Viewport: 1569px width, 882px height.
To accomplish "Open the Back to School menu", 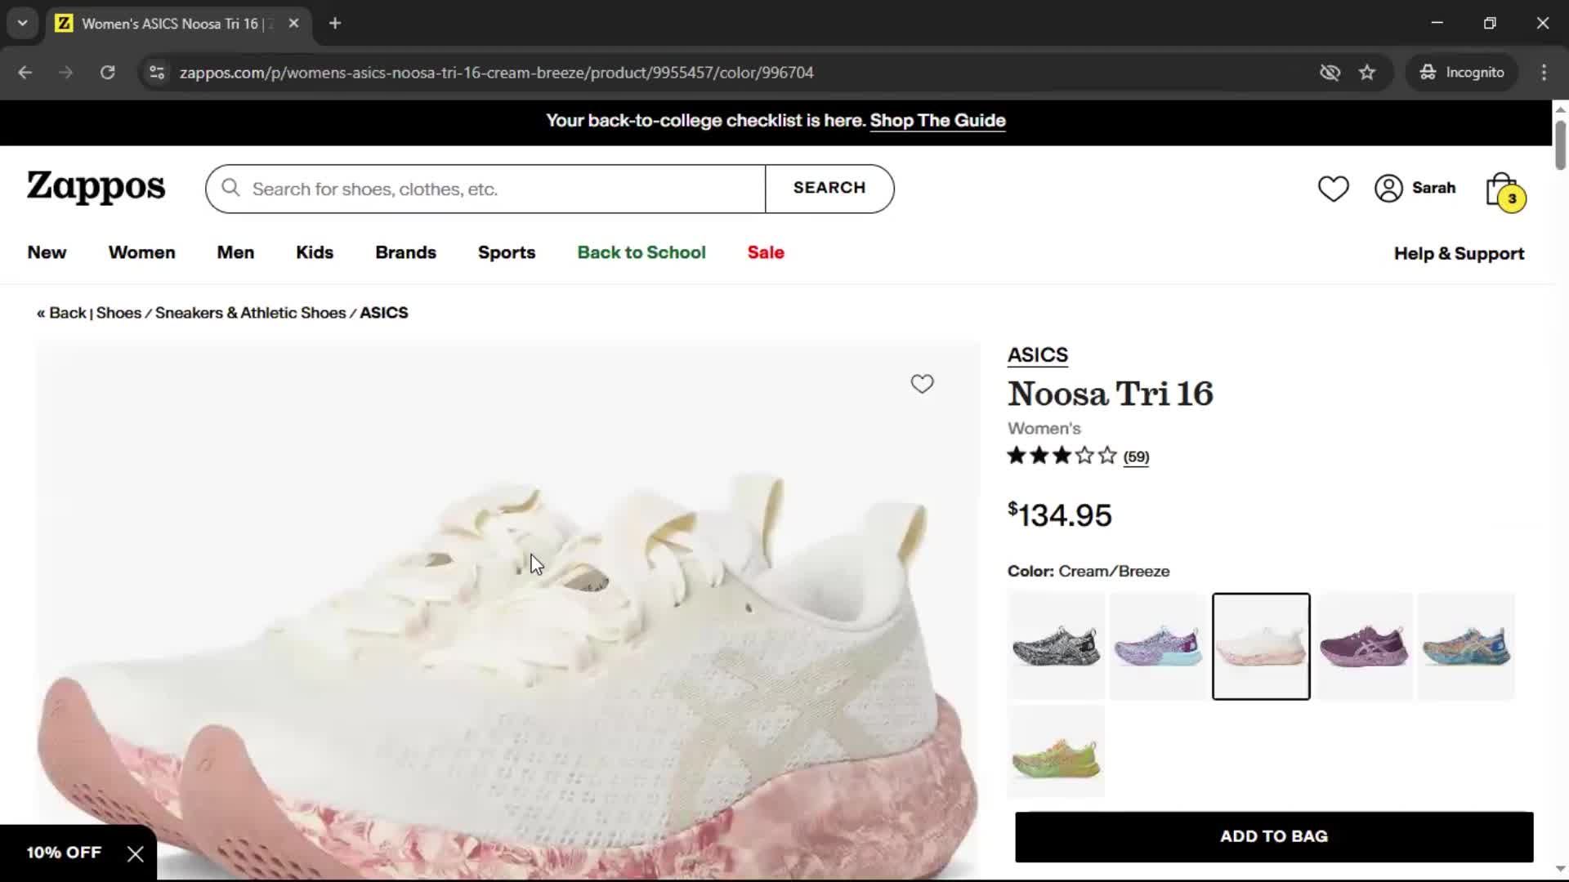I will click(641, 252).
